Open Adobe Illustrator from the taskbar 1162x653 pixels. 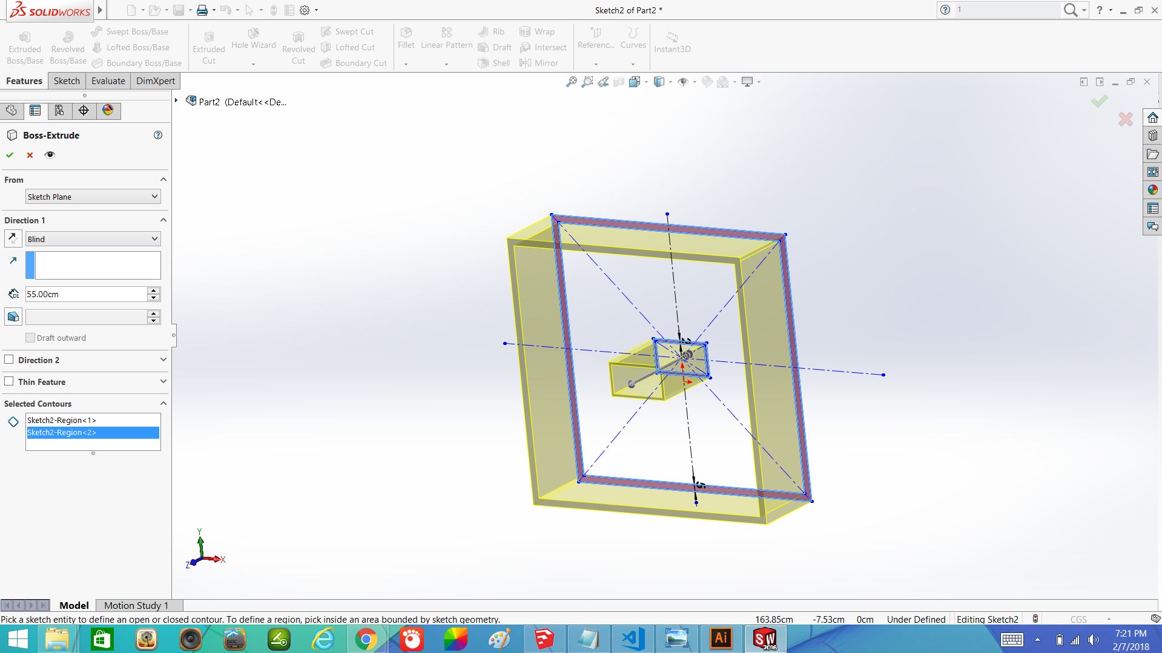tap(721, 639)
